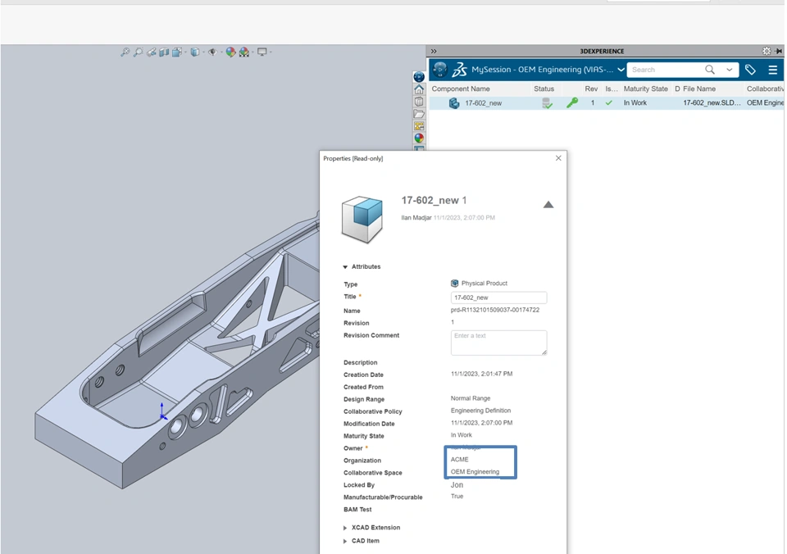This screenshot has height=554, width=787.
Task: Sort by the Component Name column header
Action: [461, 89]
